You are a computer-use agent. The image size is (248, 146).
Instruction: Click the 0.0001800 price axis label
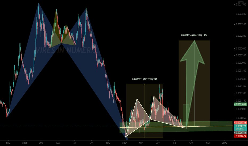click(241, 71)
